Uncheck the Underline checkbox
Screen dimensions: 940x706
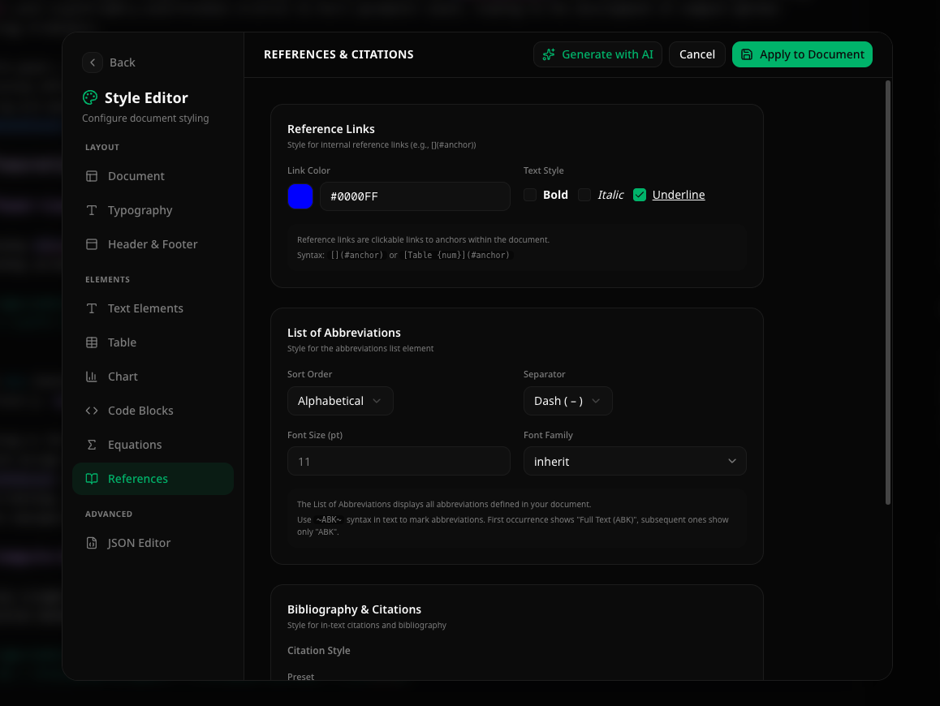640,195
